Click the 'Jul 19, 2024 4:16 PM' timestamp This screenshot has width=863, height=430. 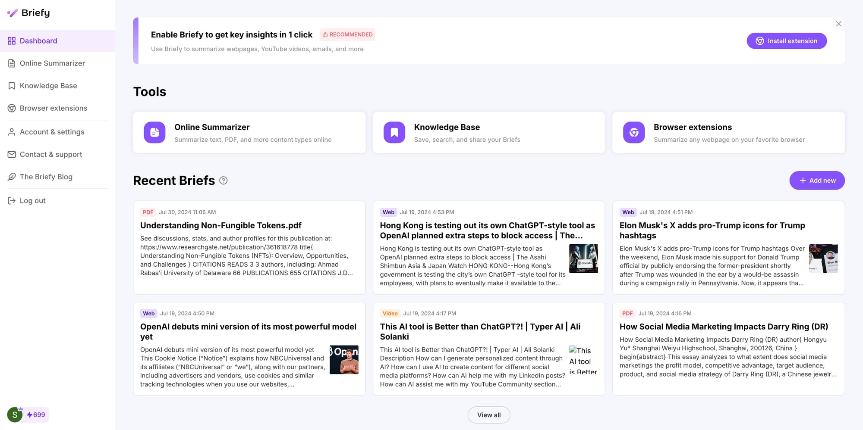[x=665, y=313]
